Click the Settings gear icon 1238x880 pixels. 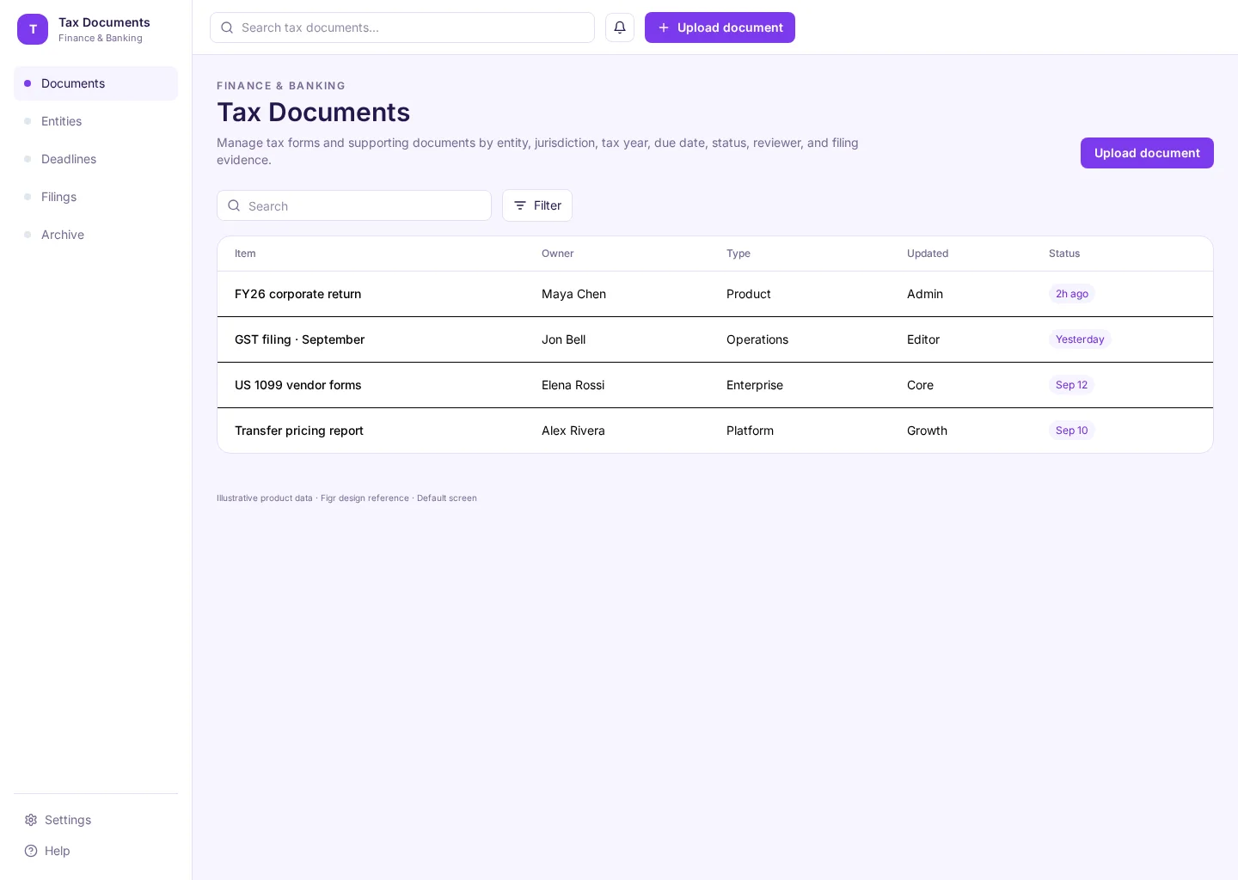tap(31, 820)
